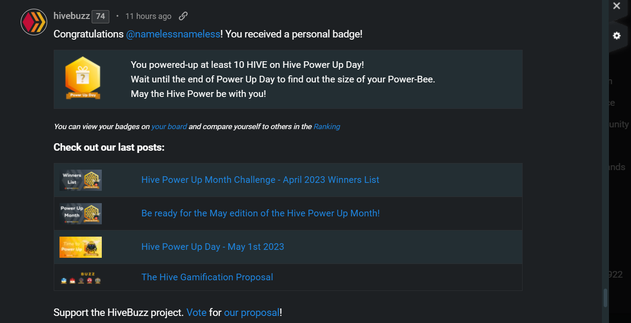Open the settings gear icon
Screen dimensions: 631x323
point(616,36)
